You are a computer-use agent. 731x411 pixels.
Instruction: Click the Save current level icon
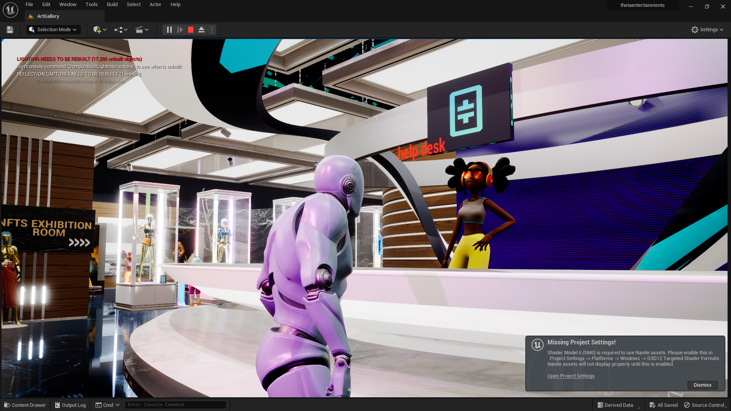point(10,30)
